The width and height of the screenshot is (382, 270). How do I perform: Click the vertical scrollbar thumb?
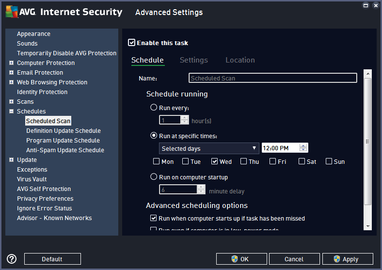(368, 142)
